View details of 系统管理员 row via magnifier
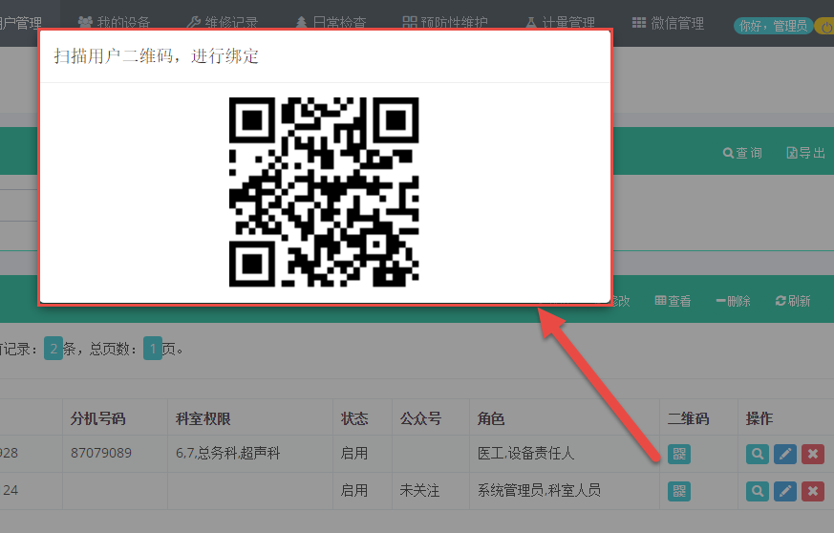Image resolution: width=834 pixels, height=533 pixels. [x=757, y=491]
